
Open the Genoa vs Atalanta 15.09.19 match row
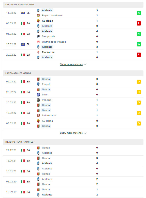coord(73,192)
